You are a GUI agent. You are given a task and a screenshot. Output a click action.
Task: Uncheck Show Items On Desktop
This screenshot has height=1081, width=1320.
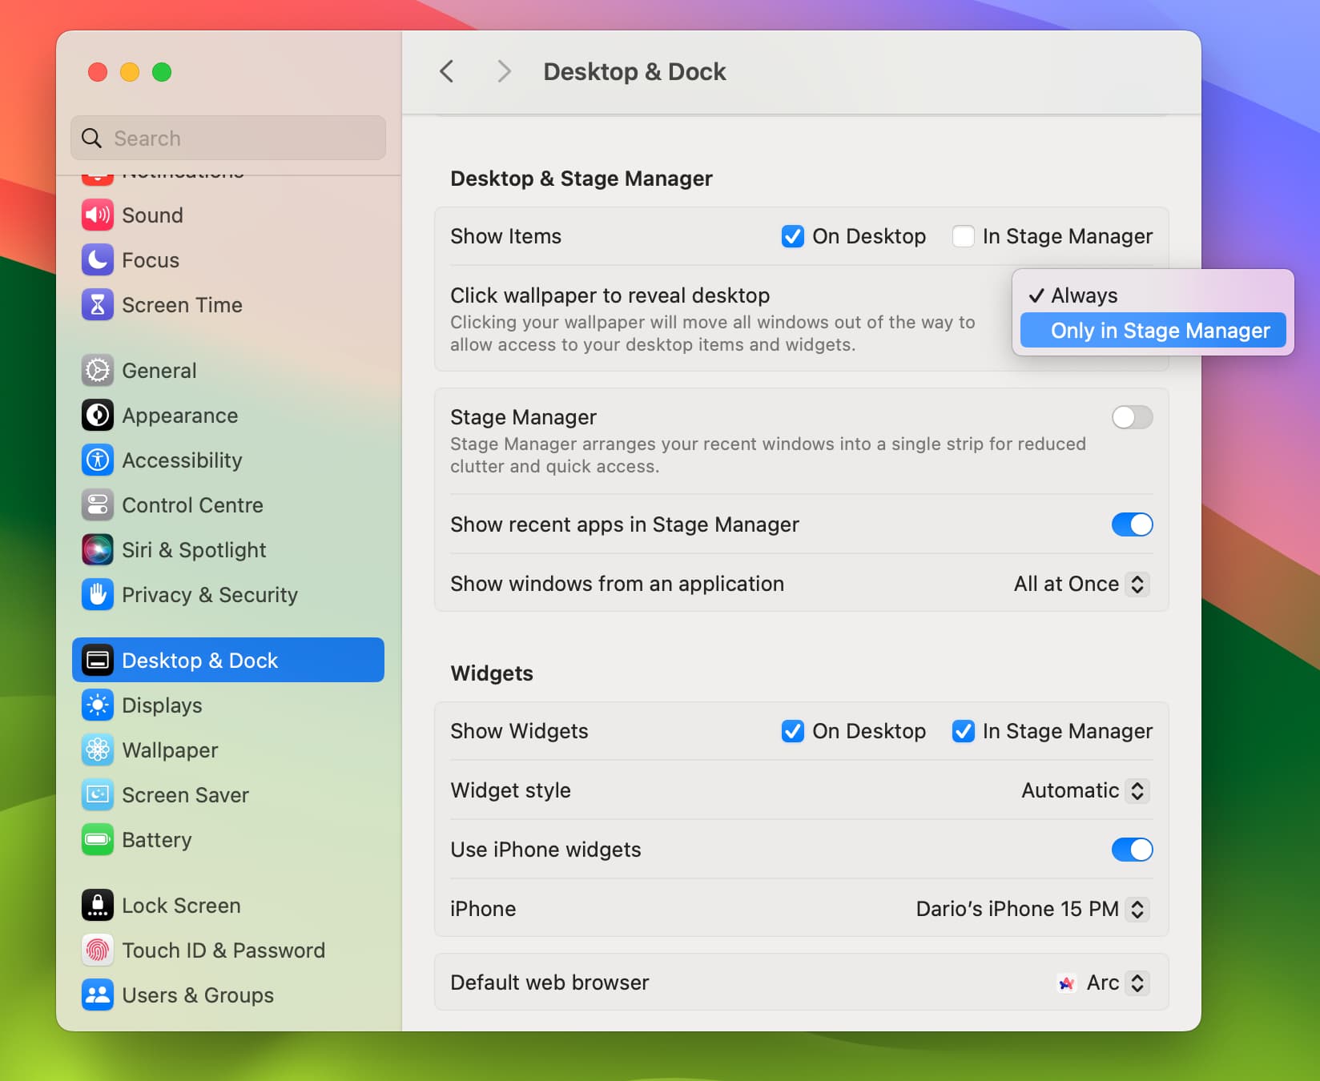(793, 236)
